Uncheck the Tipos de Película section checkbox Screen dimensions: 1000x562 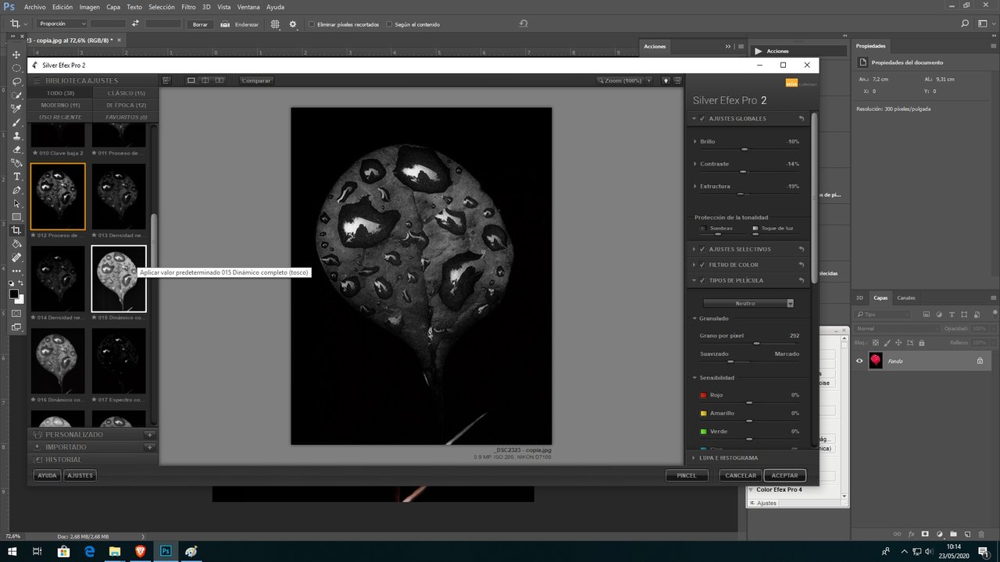[702, 280]
